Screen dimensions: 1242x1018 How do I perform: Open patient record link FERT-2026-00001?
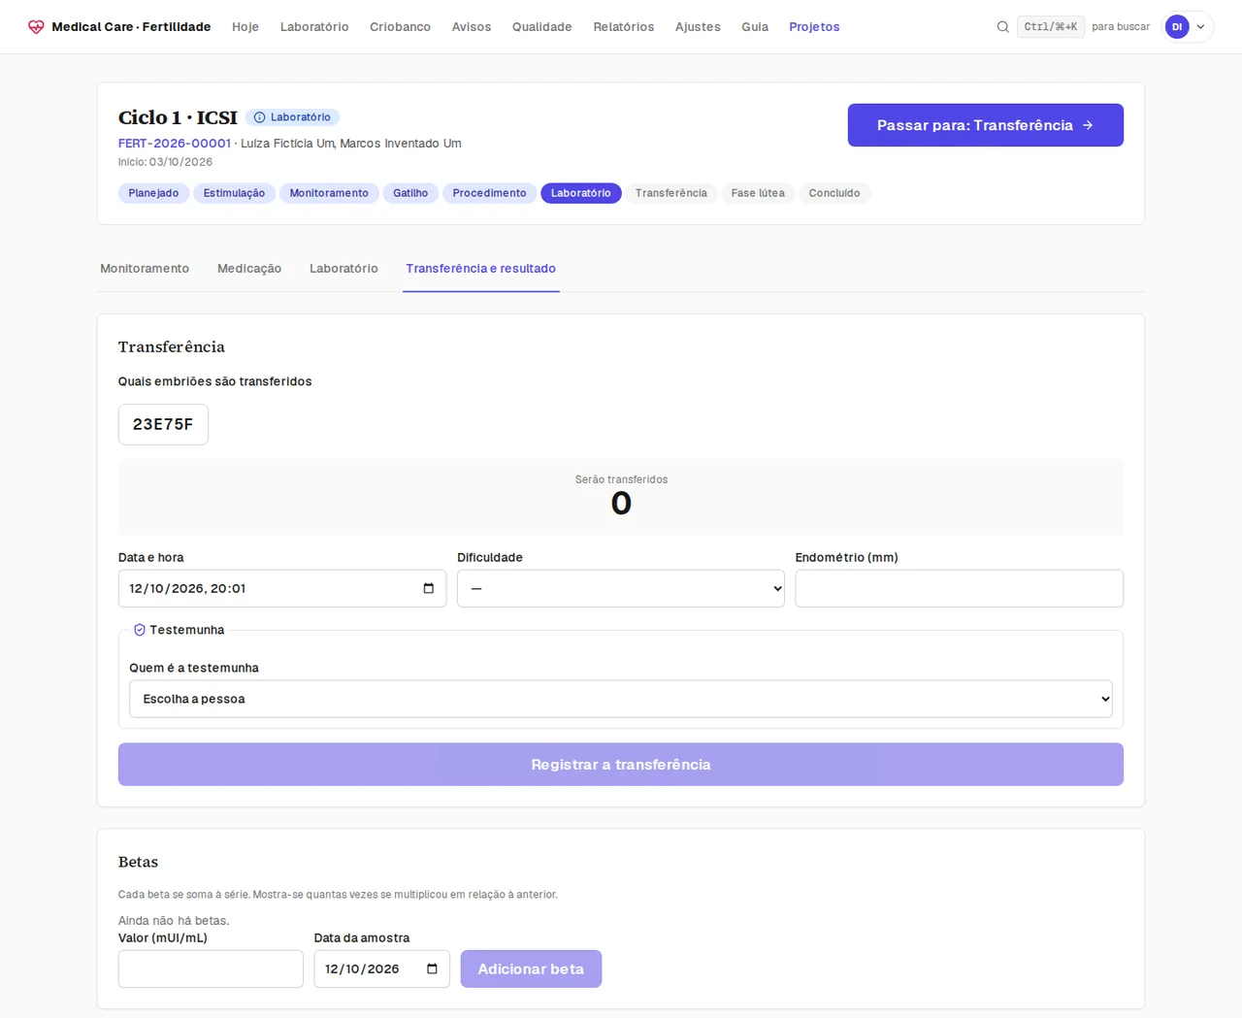tap(175, 144)
